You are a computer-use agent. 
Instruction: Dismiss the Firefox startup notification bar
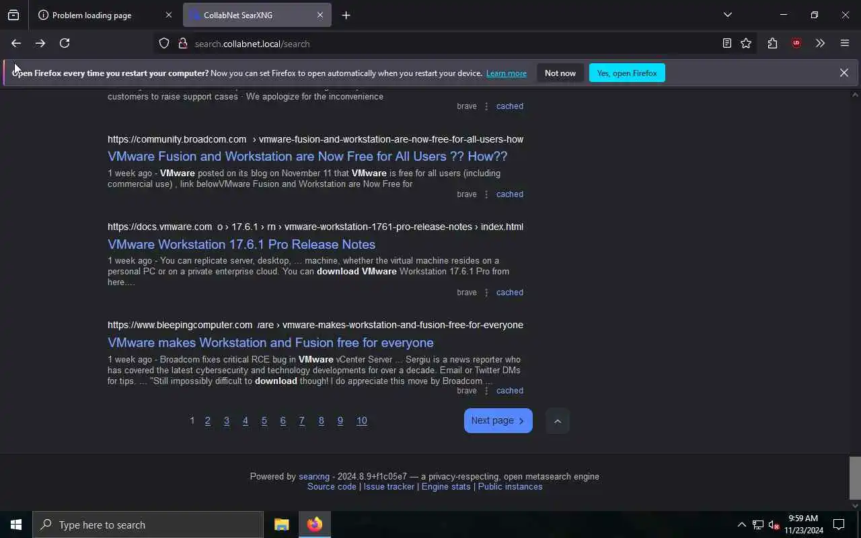coord(844,73)
